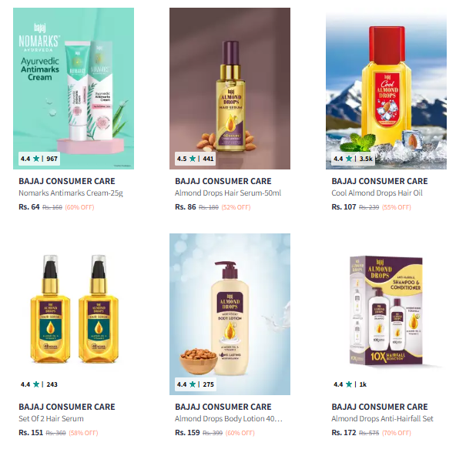Open Almond Drops Hair Serum-50ml title link
Image resolution: width=466 pixels, height=456 pixels.
[x=228, y=193]
